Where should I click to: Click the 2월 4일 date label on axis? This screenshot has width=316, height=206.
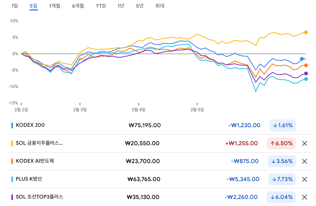click(139, 110)
